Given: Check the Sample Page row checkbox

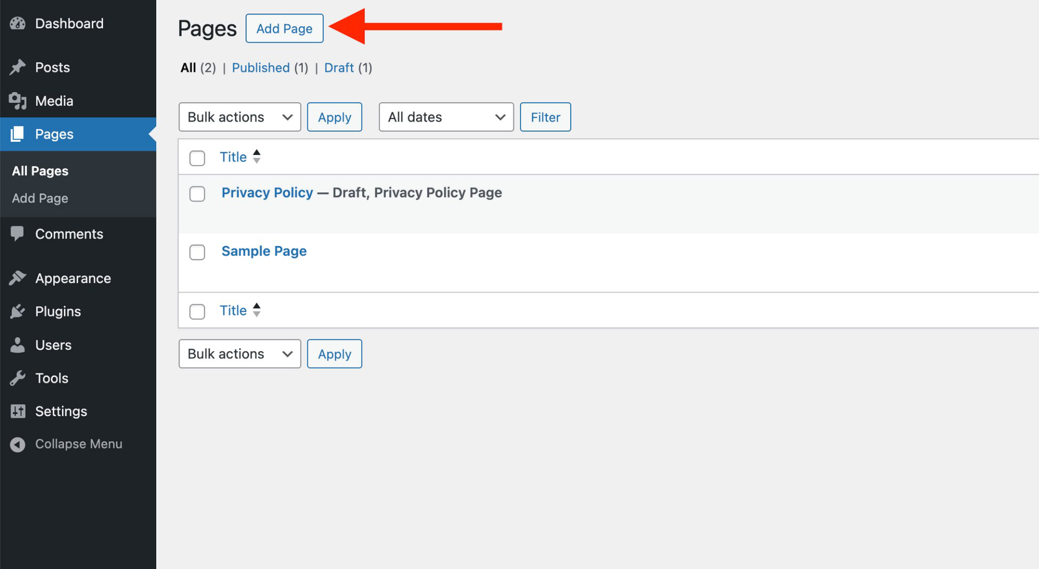Looking at the screenshot, I should click(197, 252).
